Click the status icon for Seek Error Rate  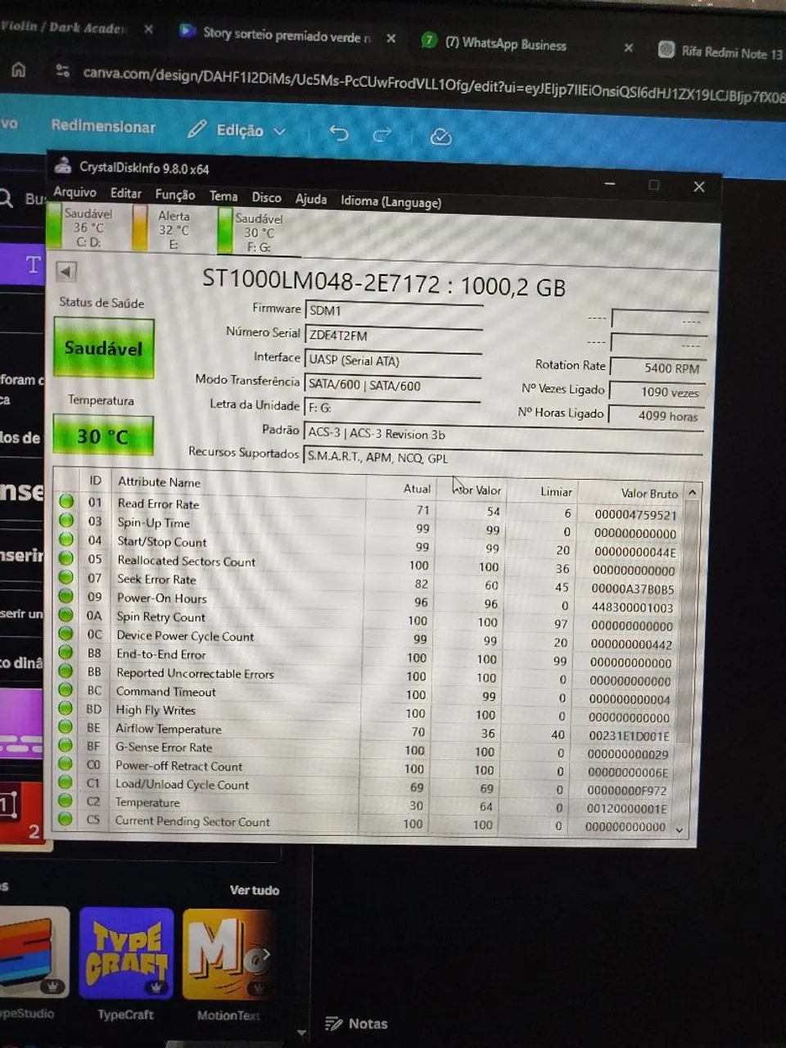[66, 577]
